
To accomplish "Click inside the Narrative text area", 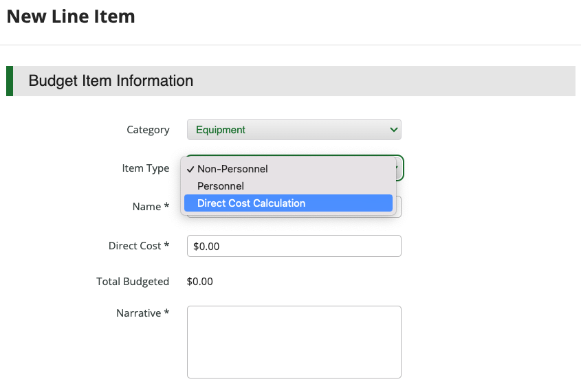I will (x=294, y=341).
